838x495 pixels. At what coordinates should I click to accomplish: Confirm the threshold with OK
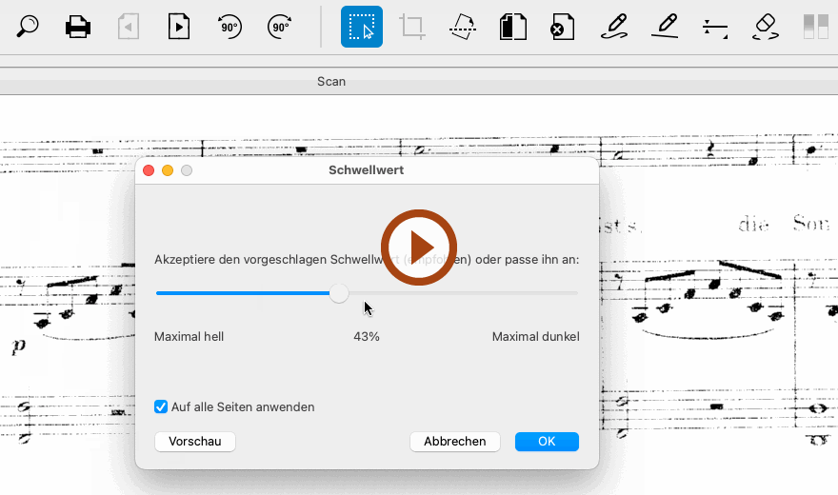(x=547, y=442)
